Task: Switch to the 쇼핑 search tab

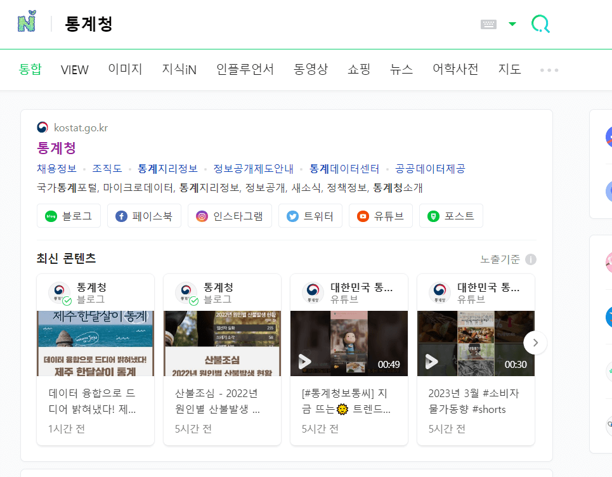Action: [x=358, y=70]
